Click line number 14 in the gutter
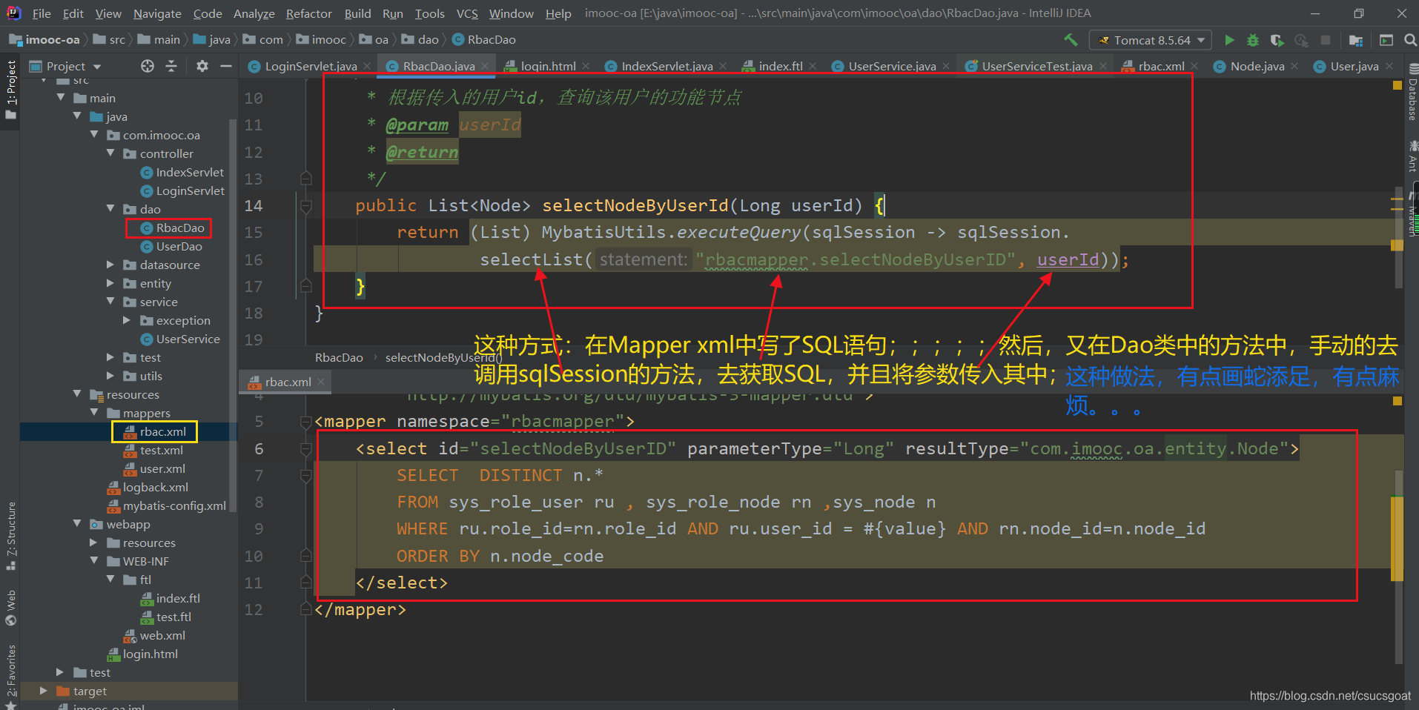This screenshot has width=1419, height=710. [254, 205]
